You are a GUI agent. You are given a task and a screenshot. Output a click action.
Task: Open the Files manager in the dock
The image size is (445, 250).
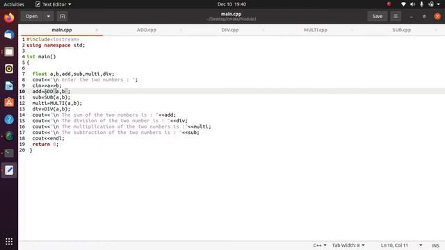[x=9, y=51]
